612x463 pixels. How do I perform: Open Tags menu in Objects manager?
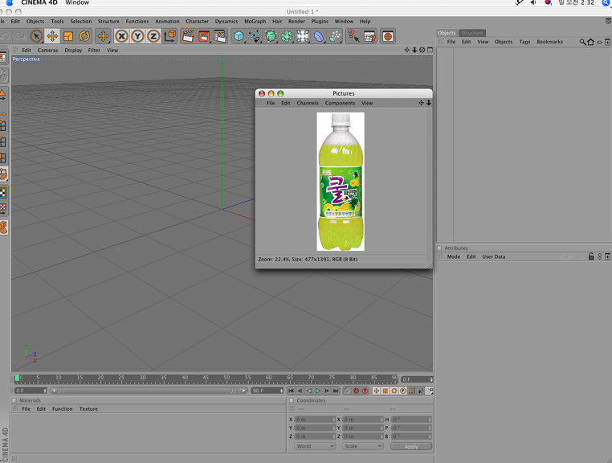click(524, 42)
